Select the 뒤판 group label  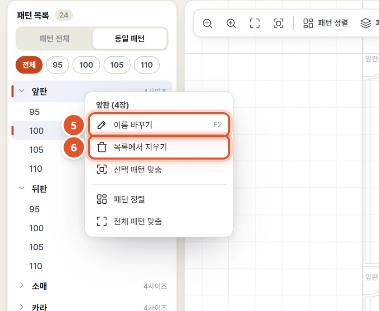click(x=39, y=188)
